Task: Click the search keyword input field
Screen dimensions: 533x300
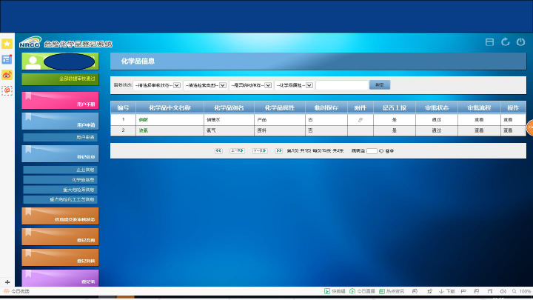Action: (341, 85)
